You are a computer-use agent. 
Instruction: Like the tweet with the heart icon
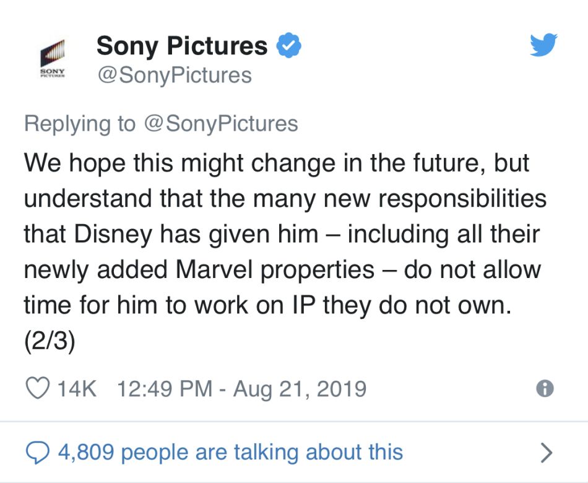(x=37, y=389)
